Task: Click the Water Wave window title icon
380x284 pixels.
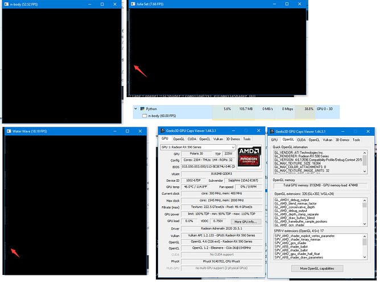Action: 9,131
